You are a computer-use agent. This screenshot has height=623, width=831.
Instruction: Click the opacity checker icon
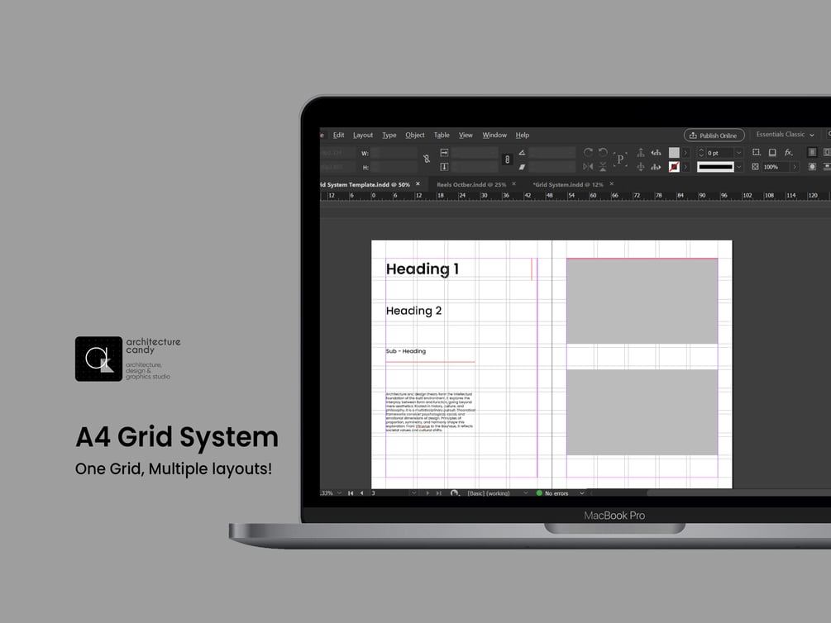click(x=755, y=167)
